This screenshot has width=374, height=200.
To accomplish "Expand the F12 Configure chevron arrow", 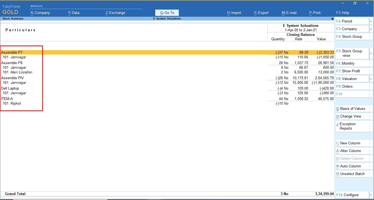I will coord(371,195).
